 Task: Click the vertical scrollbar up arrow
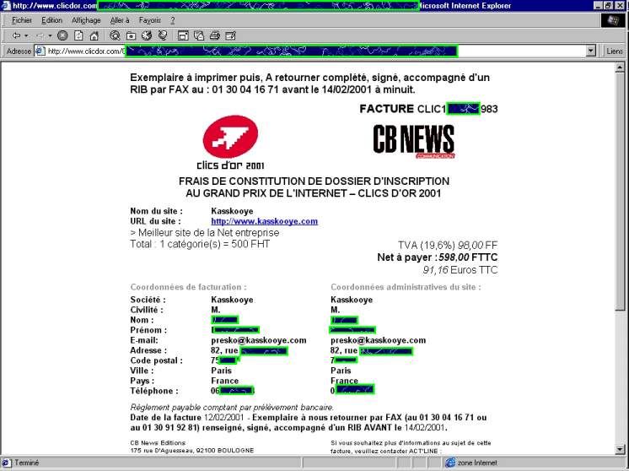[x=620, y=68]
